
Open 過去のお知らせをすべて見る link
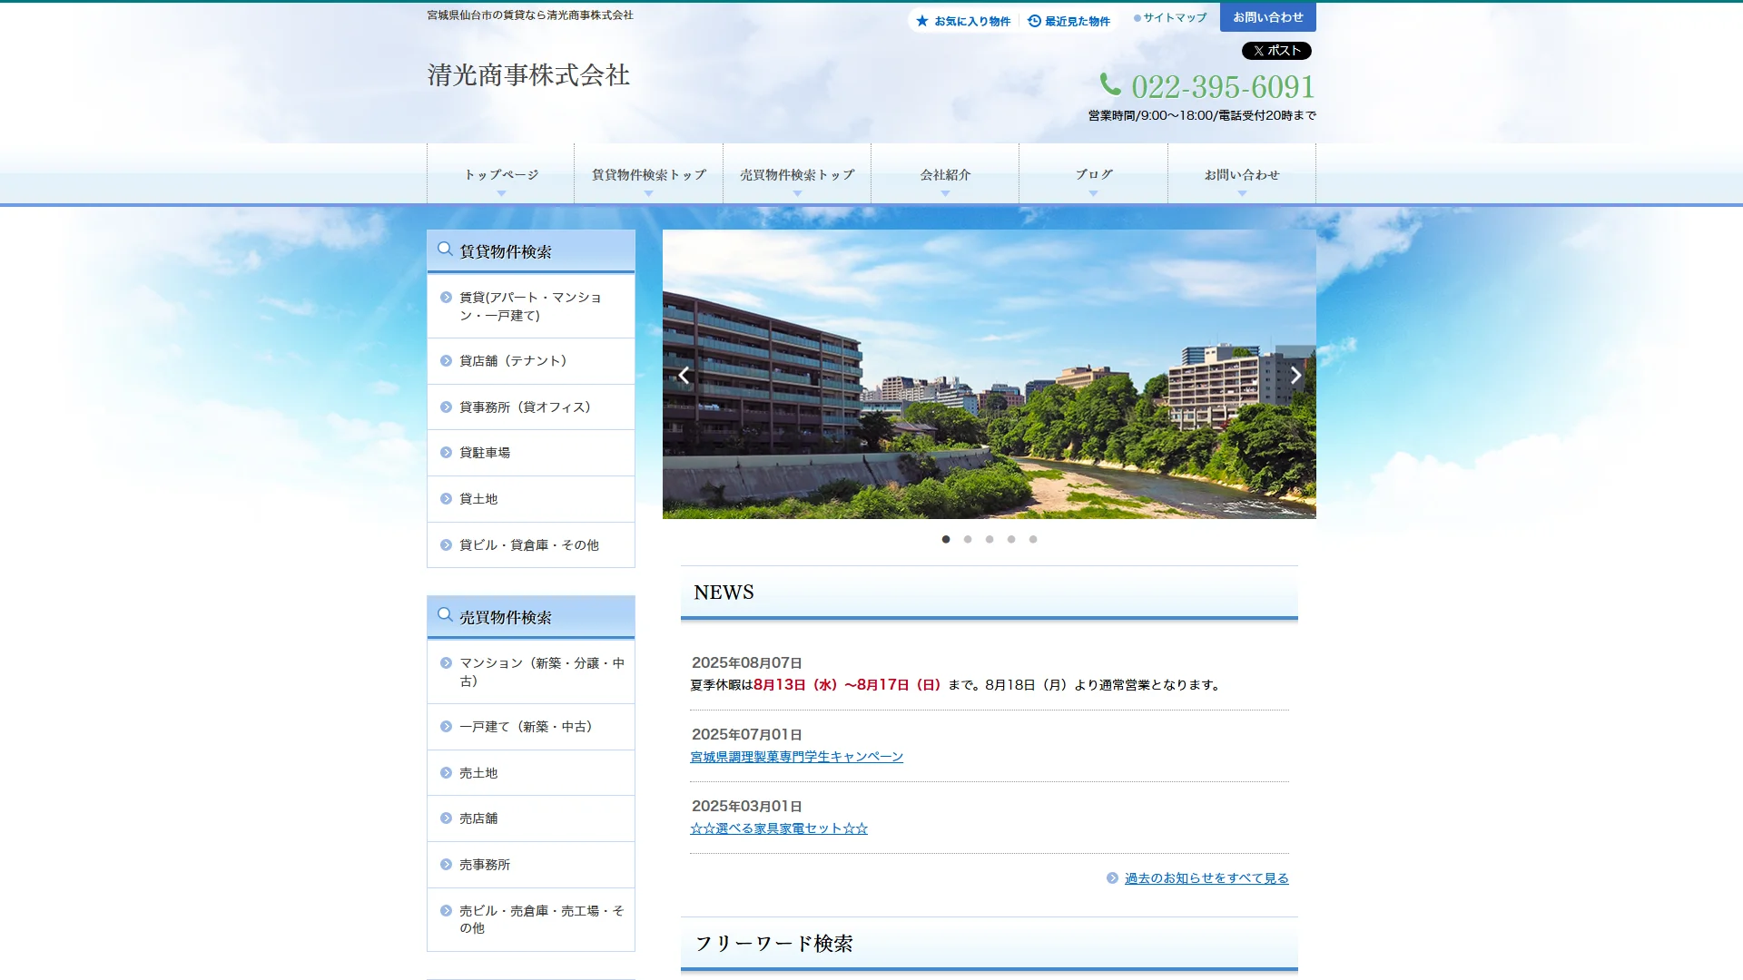click(1206, 878)
